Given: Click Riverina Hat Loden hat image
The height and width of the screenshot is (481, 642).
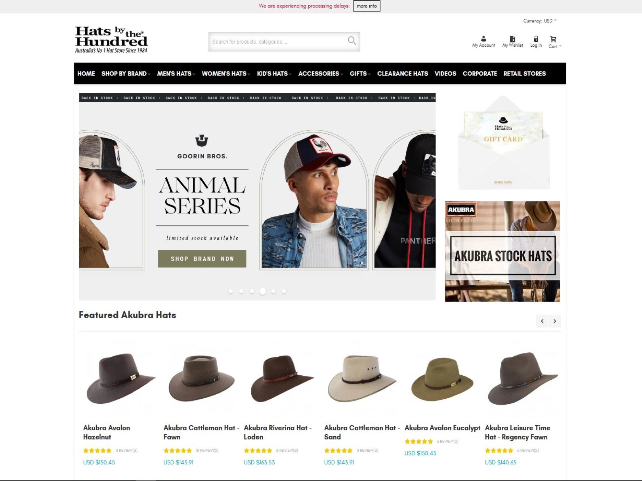Looking at the screenshot, I should click(x=282, y=378).
